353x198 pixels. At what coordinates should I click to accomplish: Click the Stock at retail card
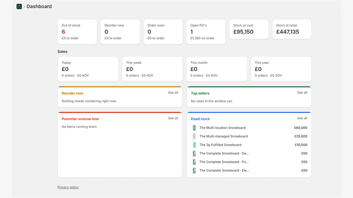292,29
